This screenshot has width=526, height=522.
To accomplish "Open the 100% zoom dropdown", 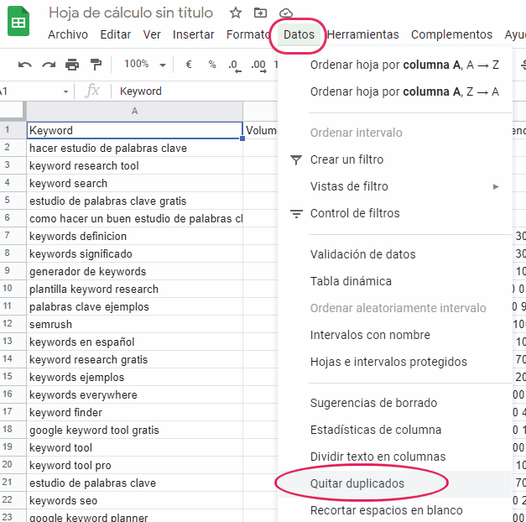I will click(x=145, y=64).
